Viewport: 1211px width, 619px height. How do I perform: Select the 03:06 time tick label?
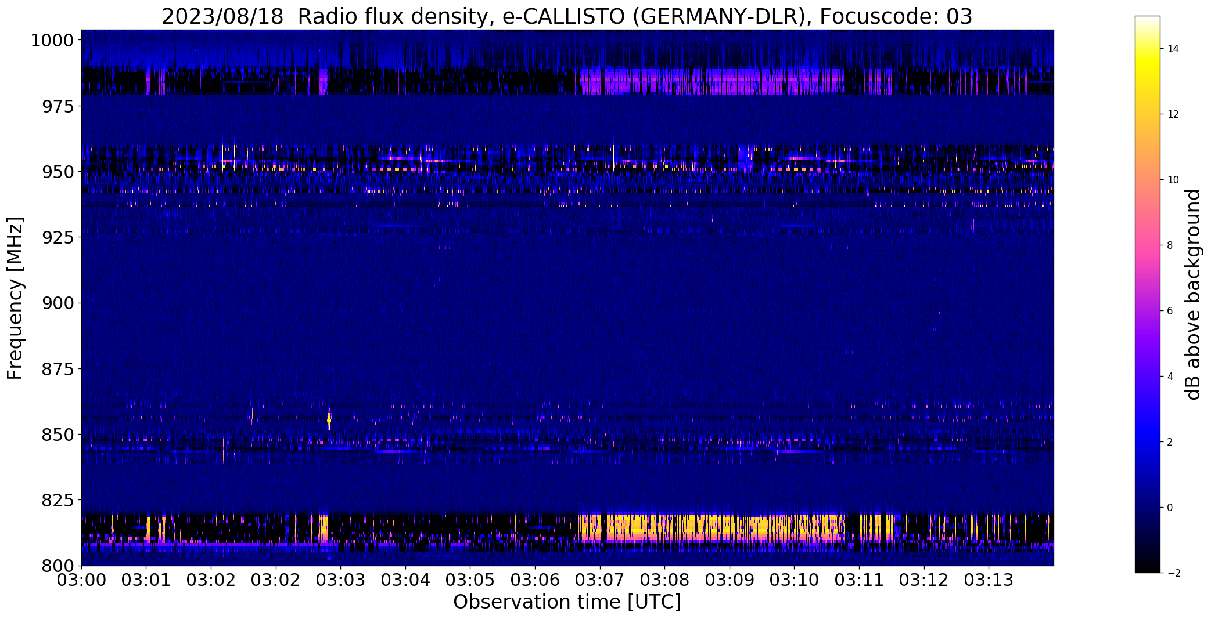pos(535,580)
